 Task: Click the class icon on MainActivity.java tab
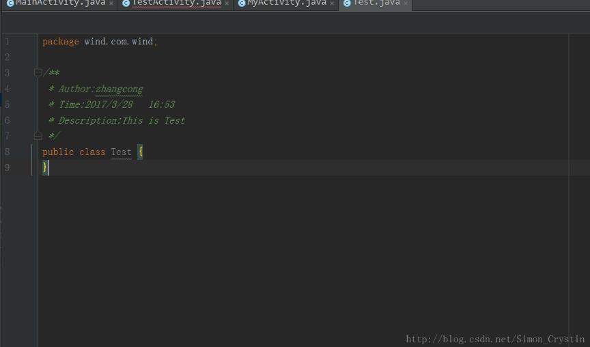click(x=10, y=3)
